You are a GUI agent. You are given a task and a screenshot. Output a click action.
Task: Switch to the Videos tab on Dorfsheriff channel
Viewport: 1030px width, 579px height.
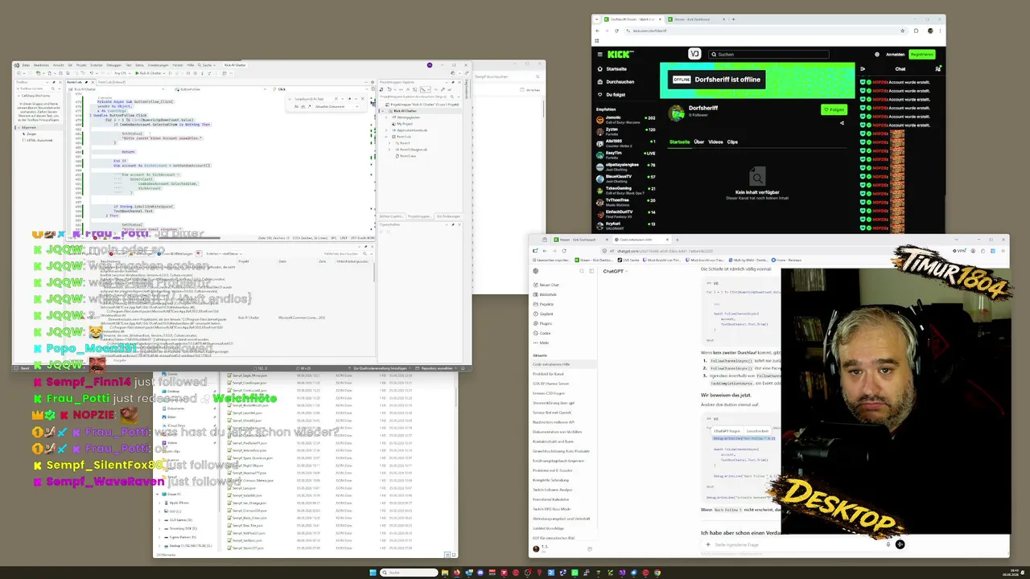[715, 142]
